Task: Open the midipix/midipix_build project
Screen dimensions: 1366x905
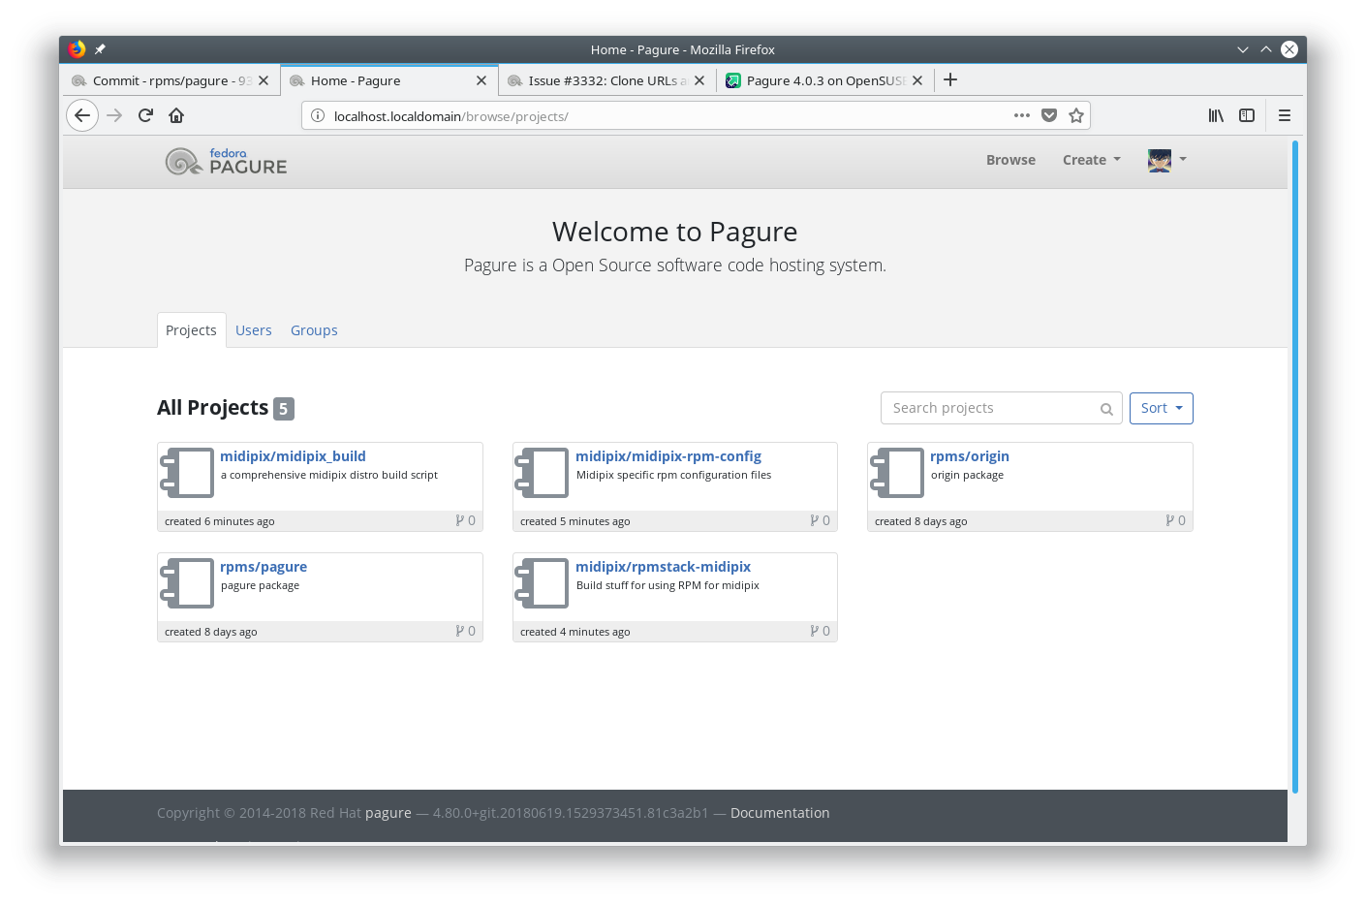Action: tap(293, 456)
